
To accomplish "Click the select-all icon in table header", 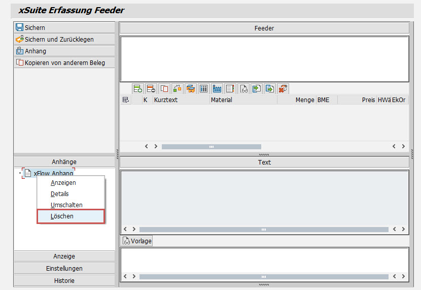I will 125,100.
